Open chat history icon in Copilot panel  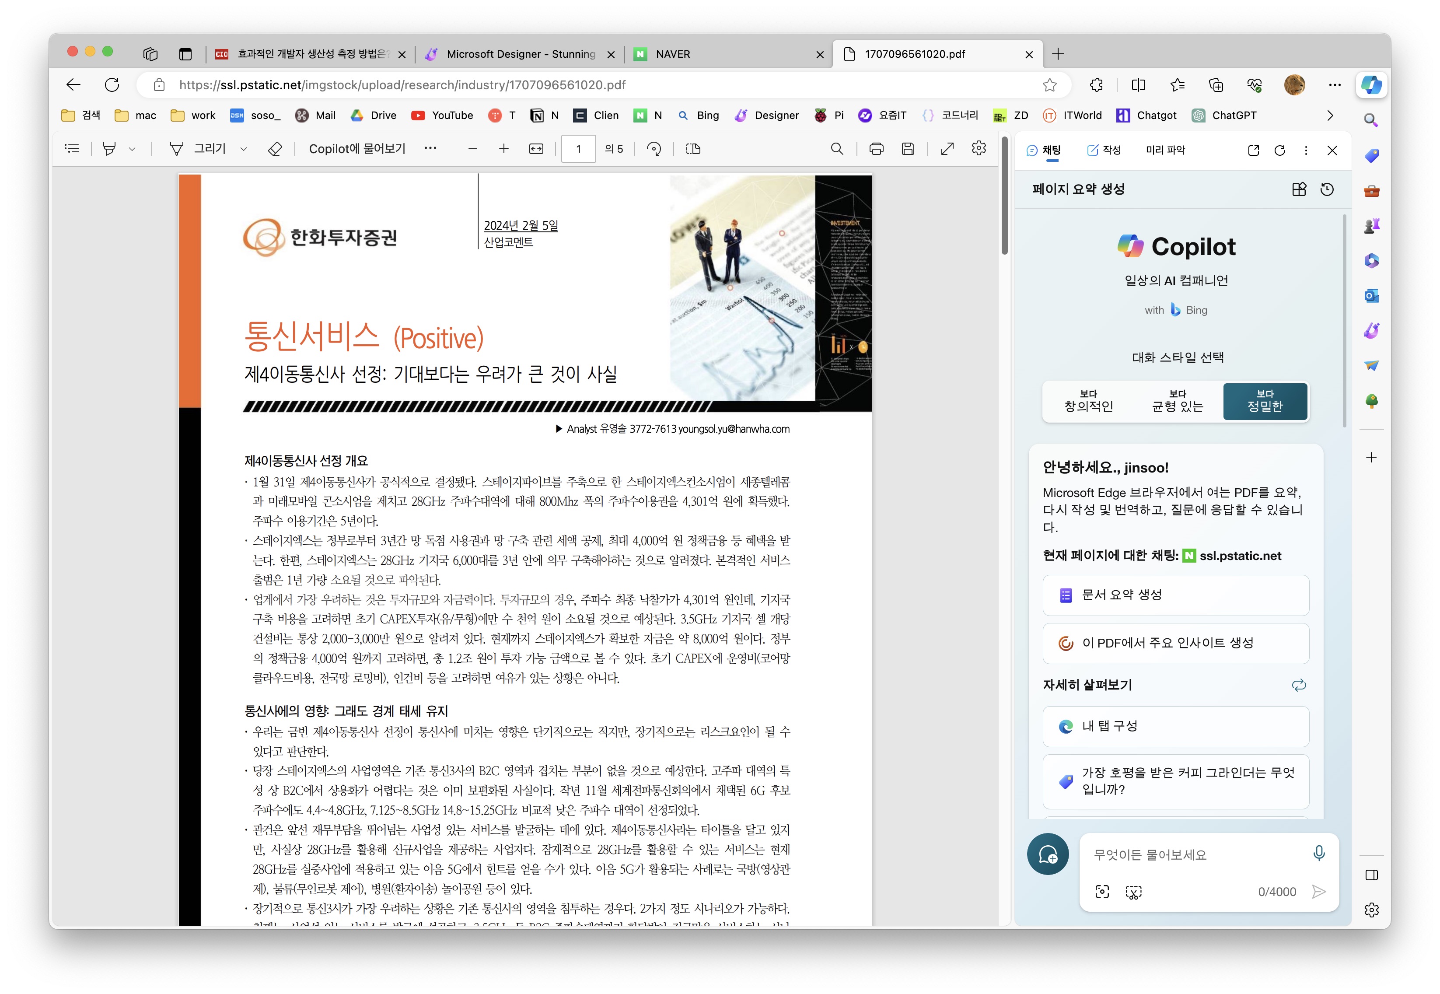(x=1327, y=189)
